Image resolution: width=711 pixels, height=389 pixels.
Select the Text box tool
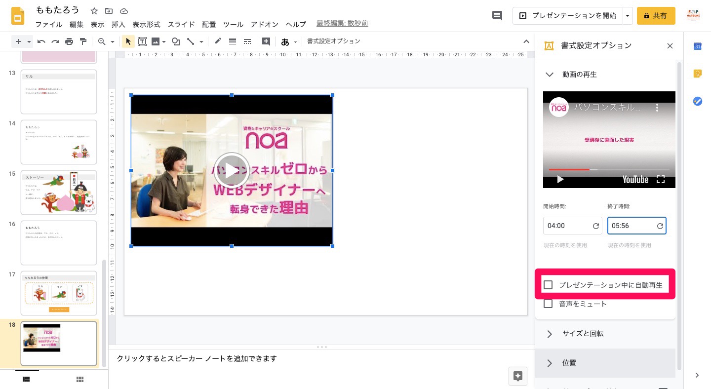(x=142, y=41)
